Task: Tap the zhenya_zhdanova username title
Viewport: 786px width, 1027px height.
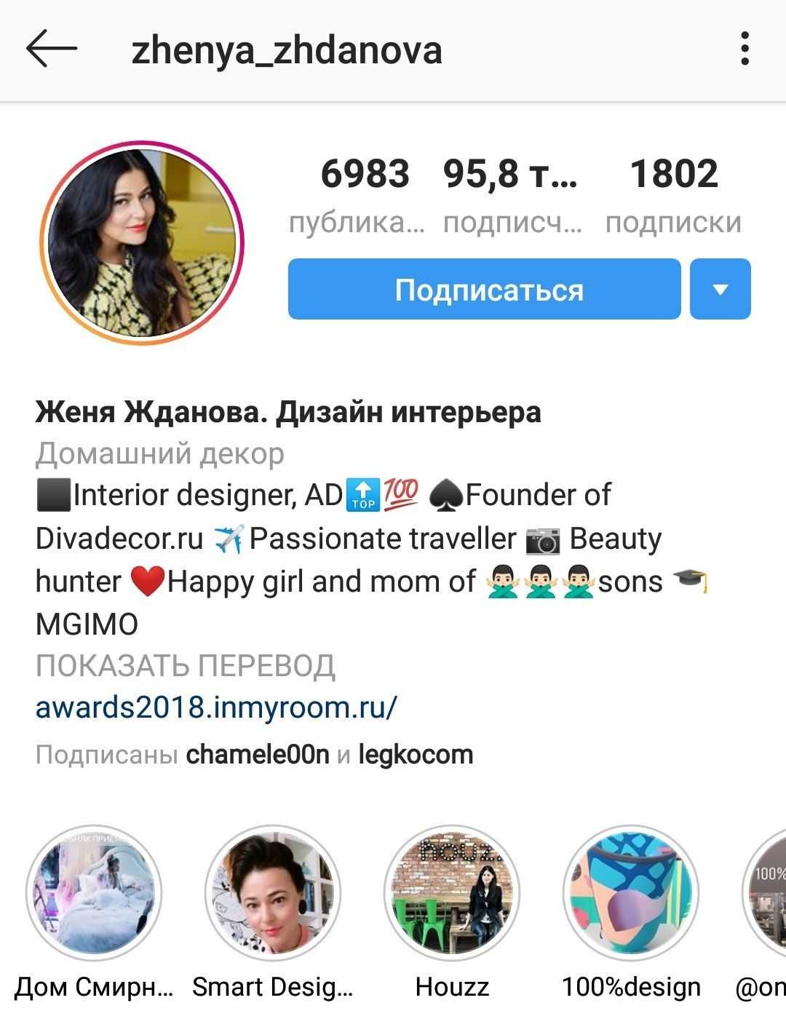Action: coord(287,50)
